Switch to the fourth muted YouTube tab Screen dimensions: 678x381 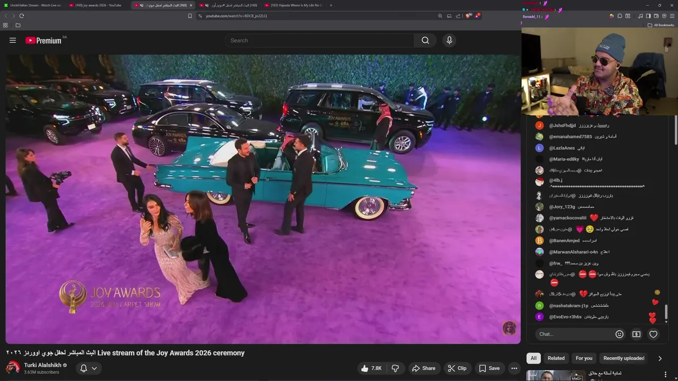point(228,5)
